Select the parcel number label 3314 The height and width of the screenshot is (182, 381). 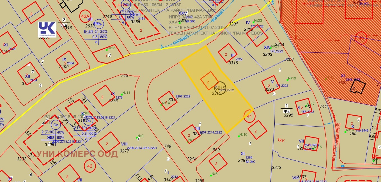click(173, 99)
